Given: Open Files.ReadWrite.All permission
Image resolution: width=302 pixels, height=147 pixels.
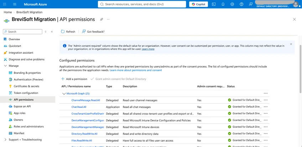Looking at the screenshot, I should click(x=82, y=141).
